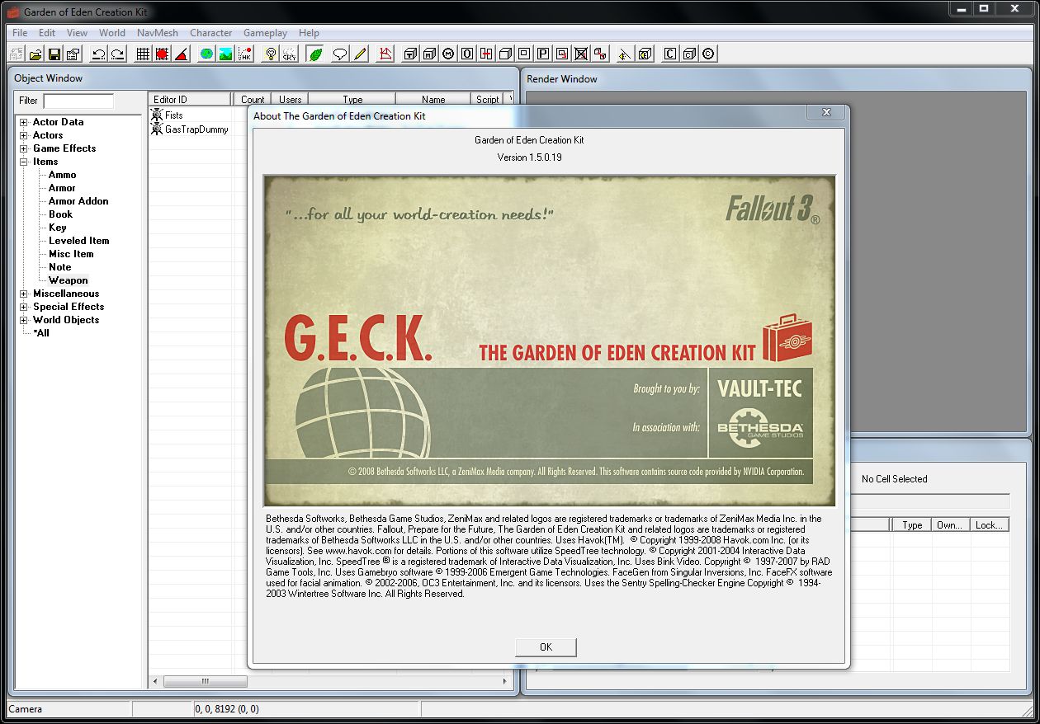Click the Open folder toolbar icon

point(35,54)
